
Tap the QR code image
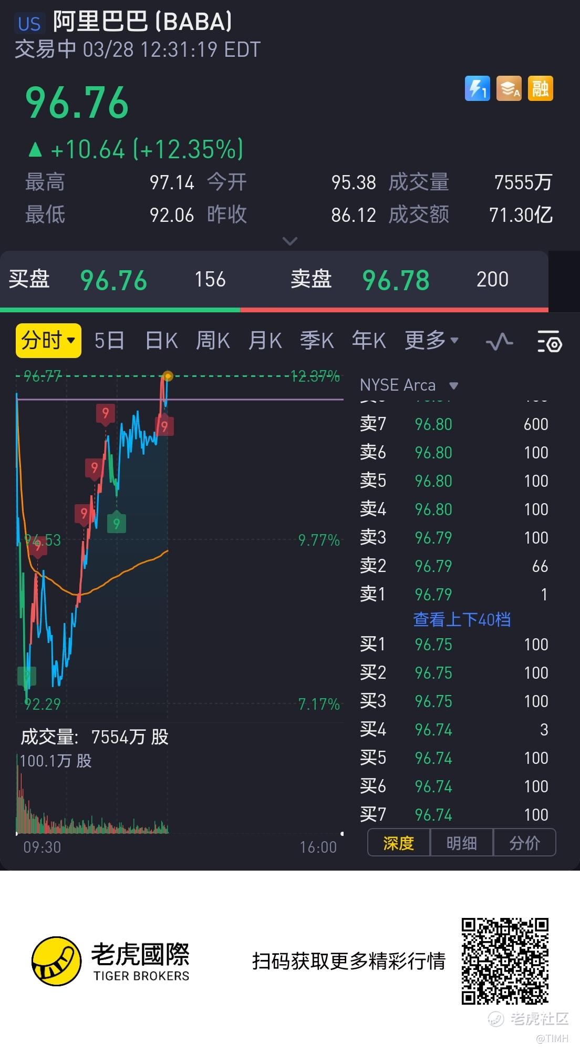tap(505, 961)
